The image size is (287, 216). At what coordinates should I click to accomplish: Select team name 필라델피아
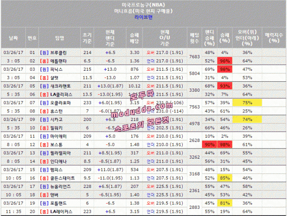60,153
